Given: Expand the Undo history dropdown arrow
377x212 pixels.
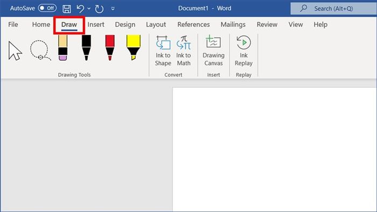Looking at the screenshot, I should [89, 9].
